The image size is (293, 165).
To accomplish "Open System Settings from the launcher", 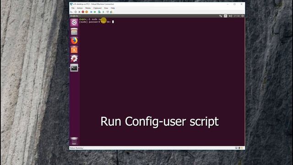I will pos(74,59).
